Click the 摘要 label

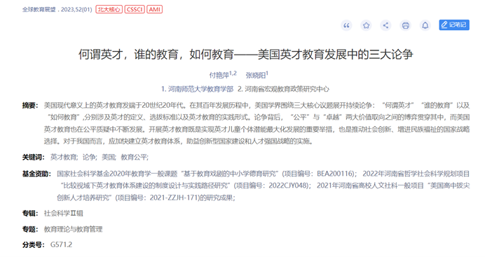pos(30,105)
